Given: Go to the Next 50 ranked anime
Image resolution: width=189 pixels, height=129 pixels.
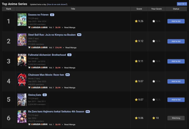Looking at the screenshot, I should tap(182, 4).
